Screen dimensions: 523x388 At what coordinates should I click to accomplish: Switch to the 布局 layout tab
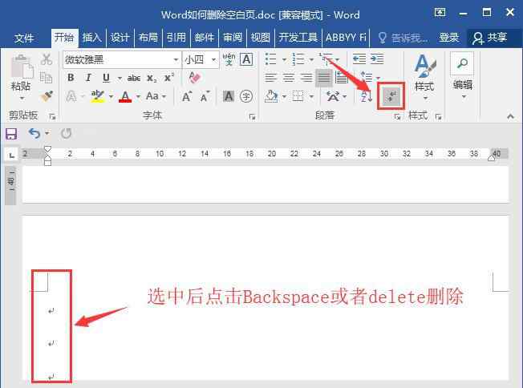coord(148,38)
